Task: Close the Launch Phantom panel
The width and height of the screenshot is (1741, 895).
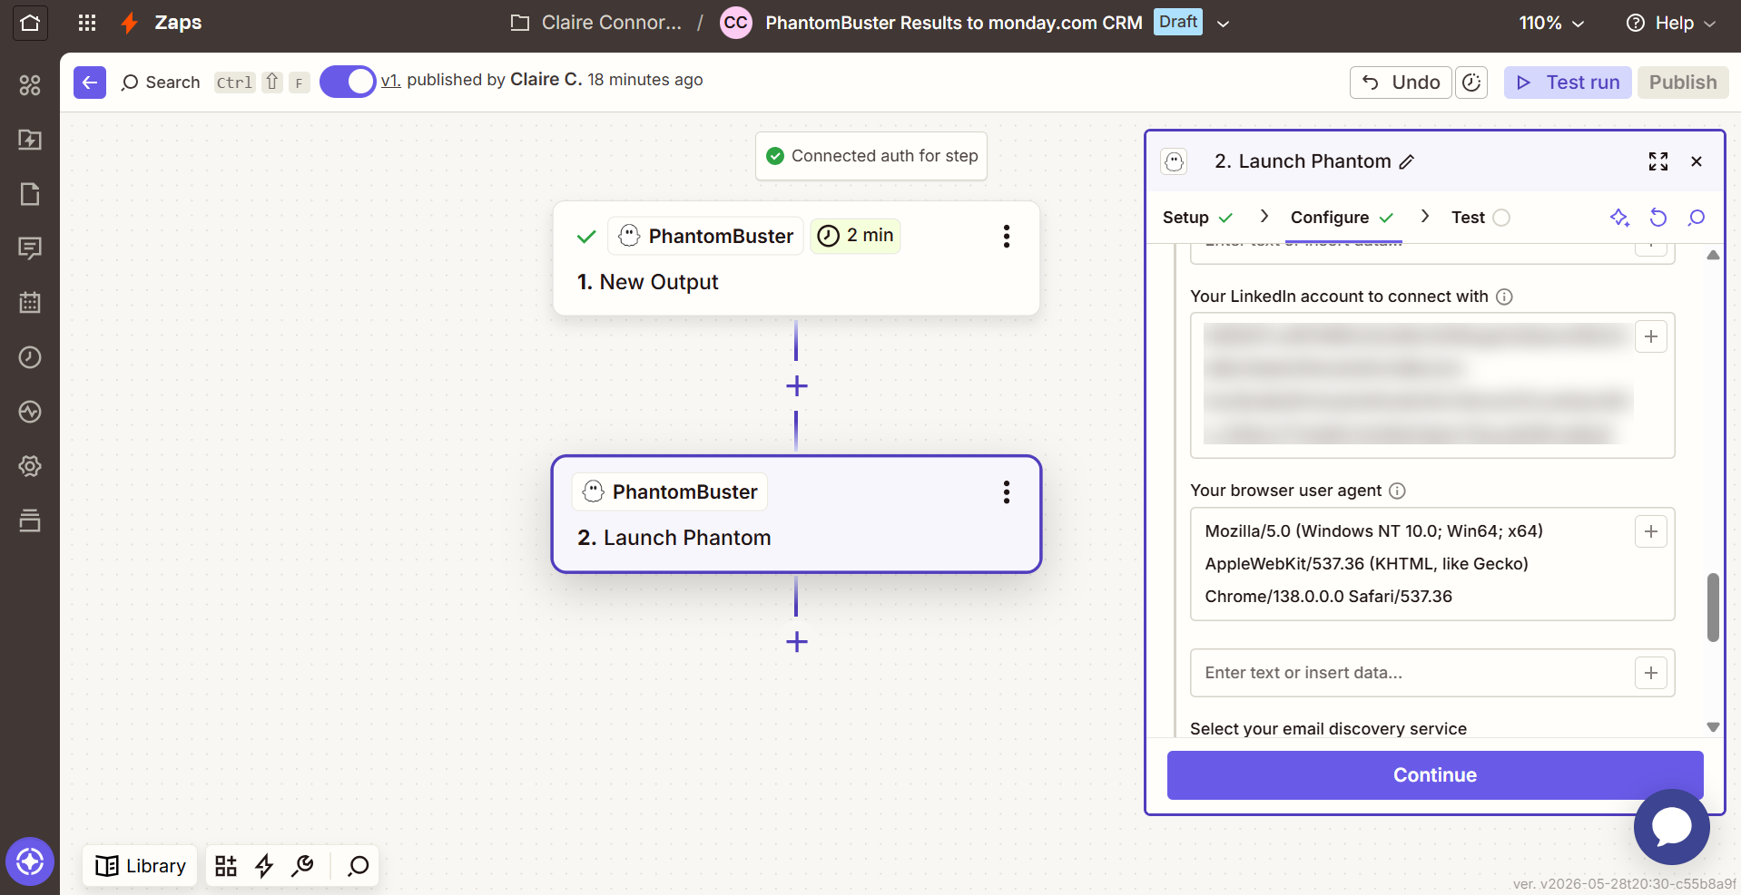Action: [x=1697, y=161]
